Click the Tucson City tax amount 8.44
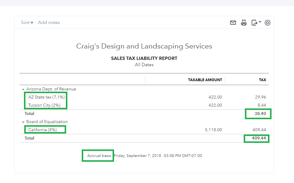 pyautogui.click(x=262, y=105)
